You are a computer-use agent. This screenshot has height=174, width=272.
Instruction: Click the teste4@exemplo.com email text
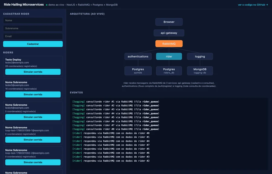(17, 108)
